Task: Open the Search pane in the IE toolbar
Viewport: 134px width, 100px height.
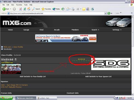Action: point(36,9)
